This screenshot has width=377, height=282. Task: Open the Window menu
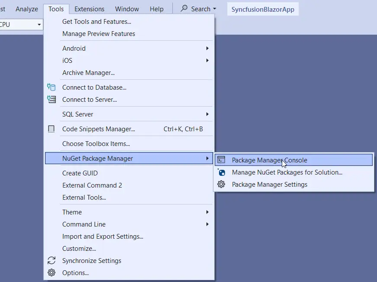pyautogui.click(x=127, y=9)
